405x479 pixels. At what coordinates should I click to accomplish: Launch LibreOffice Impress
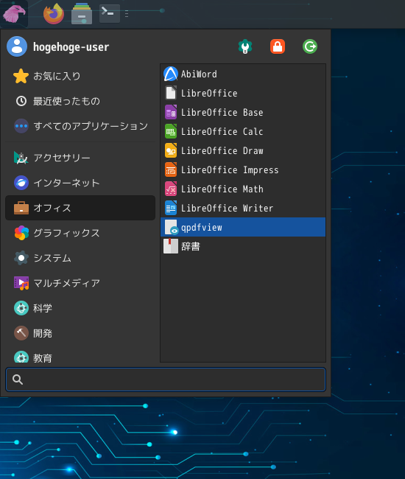pos(243,169)
